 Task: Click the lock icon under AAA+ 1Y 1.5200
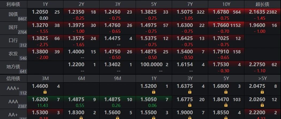(154, 92)
